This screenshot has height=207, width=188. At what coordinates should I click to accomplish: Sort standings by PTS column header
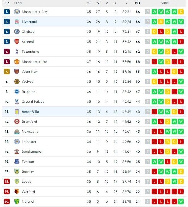coord(137,3)
